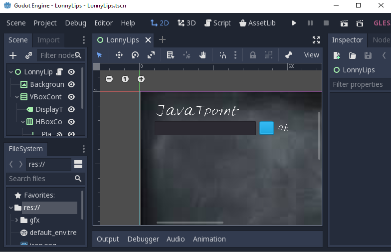Image resolution: width=391 pixels, height=252 pixels.
Task: Activate the Pan Mode hand tool
Action: coord(202,55)
